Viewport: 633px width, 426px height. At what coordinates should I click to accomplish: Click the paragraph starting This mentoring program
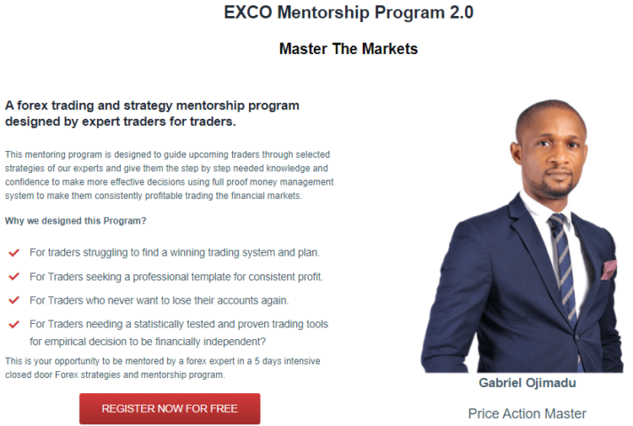click(x=169, y=175)
